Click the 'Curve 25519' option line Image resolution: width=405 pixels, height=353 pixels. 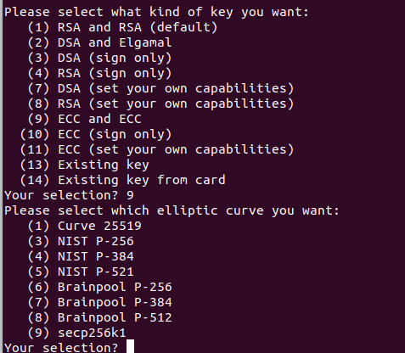coord(84,226)
